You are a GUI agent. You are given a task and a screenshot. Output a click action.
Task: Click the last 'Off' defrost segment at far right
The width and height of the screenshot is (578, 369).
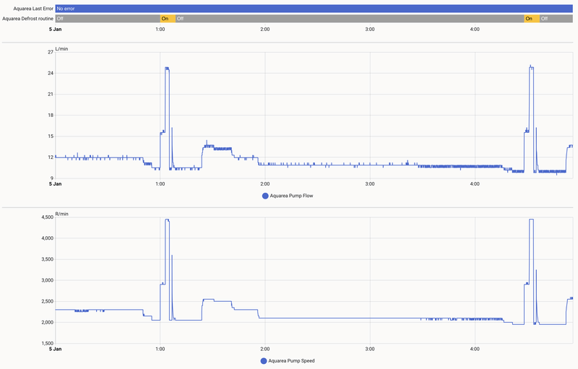[x=556, y=18]
